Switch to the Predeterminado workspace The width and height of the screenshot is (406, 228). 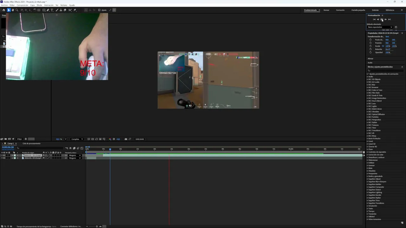[x=310, y=10]
